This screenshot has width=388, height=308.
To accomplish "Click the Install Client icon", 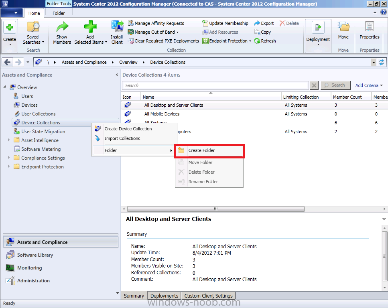I will tap(117, 26).
